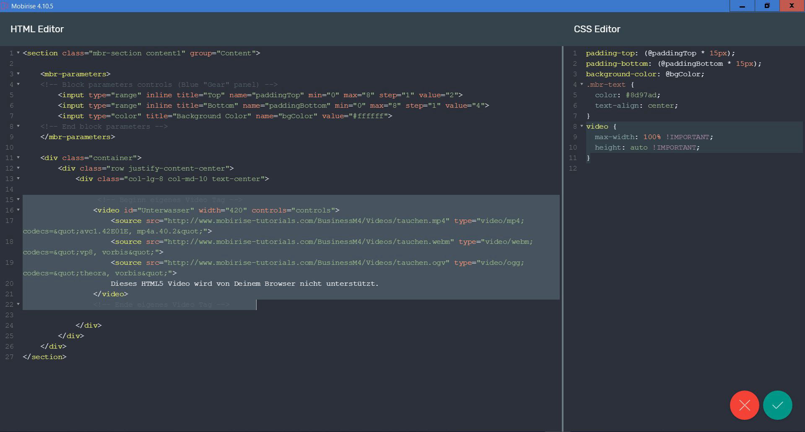The width and height of the screenshot is (805, 432).
Task: Fold the row justify-content-center div at line 12
Action: [x=18, y=168]
